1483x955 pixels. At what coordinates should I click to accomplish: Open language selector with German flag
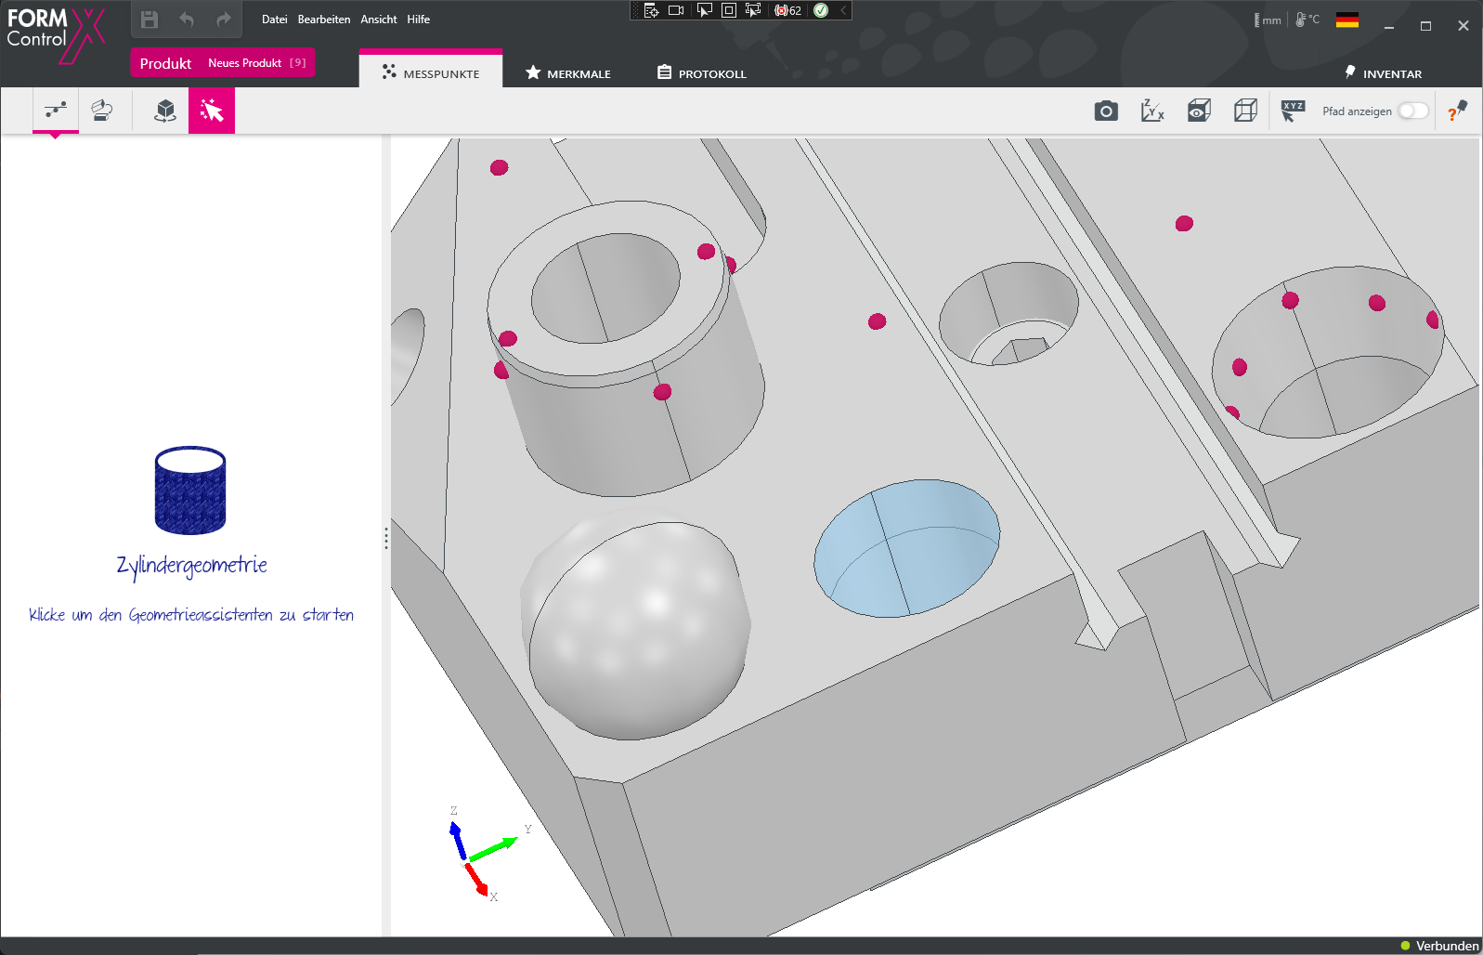pos(1346,20)
